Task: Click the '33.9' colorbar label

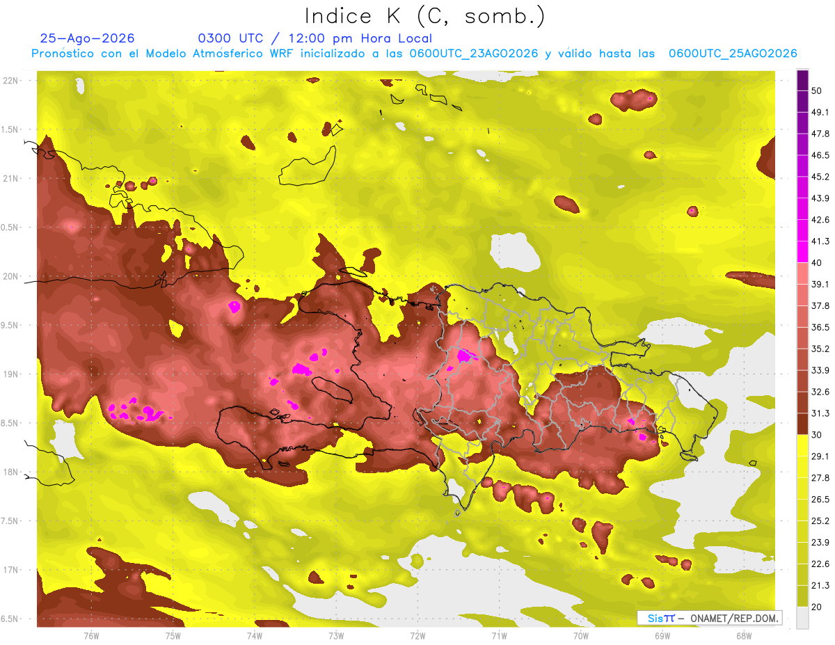Action: (820, 370)
